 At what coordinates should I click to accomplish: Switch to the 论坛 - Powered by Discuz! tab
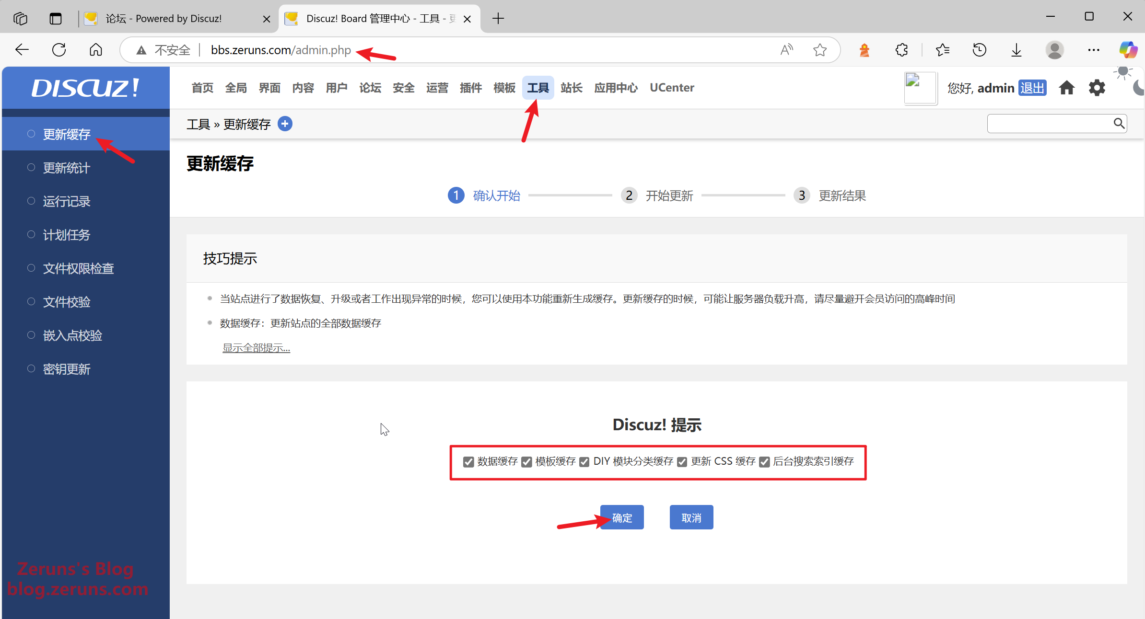click(x=177, y=19)
